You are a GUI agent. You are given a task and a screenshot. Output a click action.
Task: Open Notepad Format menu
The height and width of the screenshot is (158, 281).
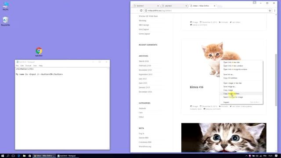pos(28,66)
